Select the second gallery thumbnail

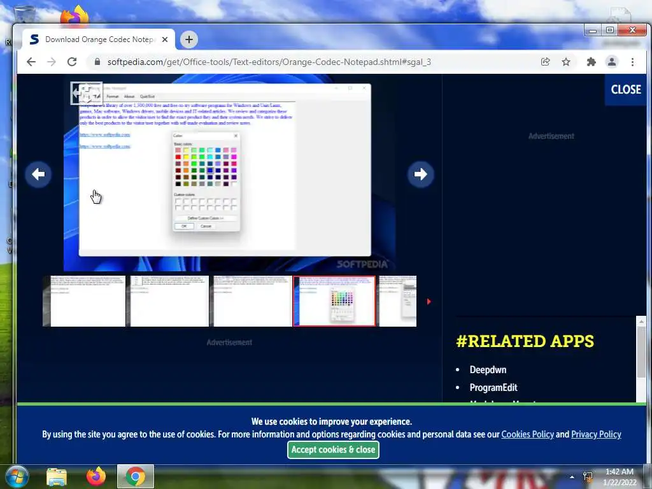click(168, 301)
